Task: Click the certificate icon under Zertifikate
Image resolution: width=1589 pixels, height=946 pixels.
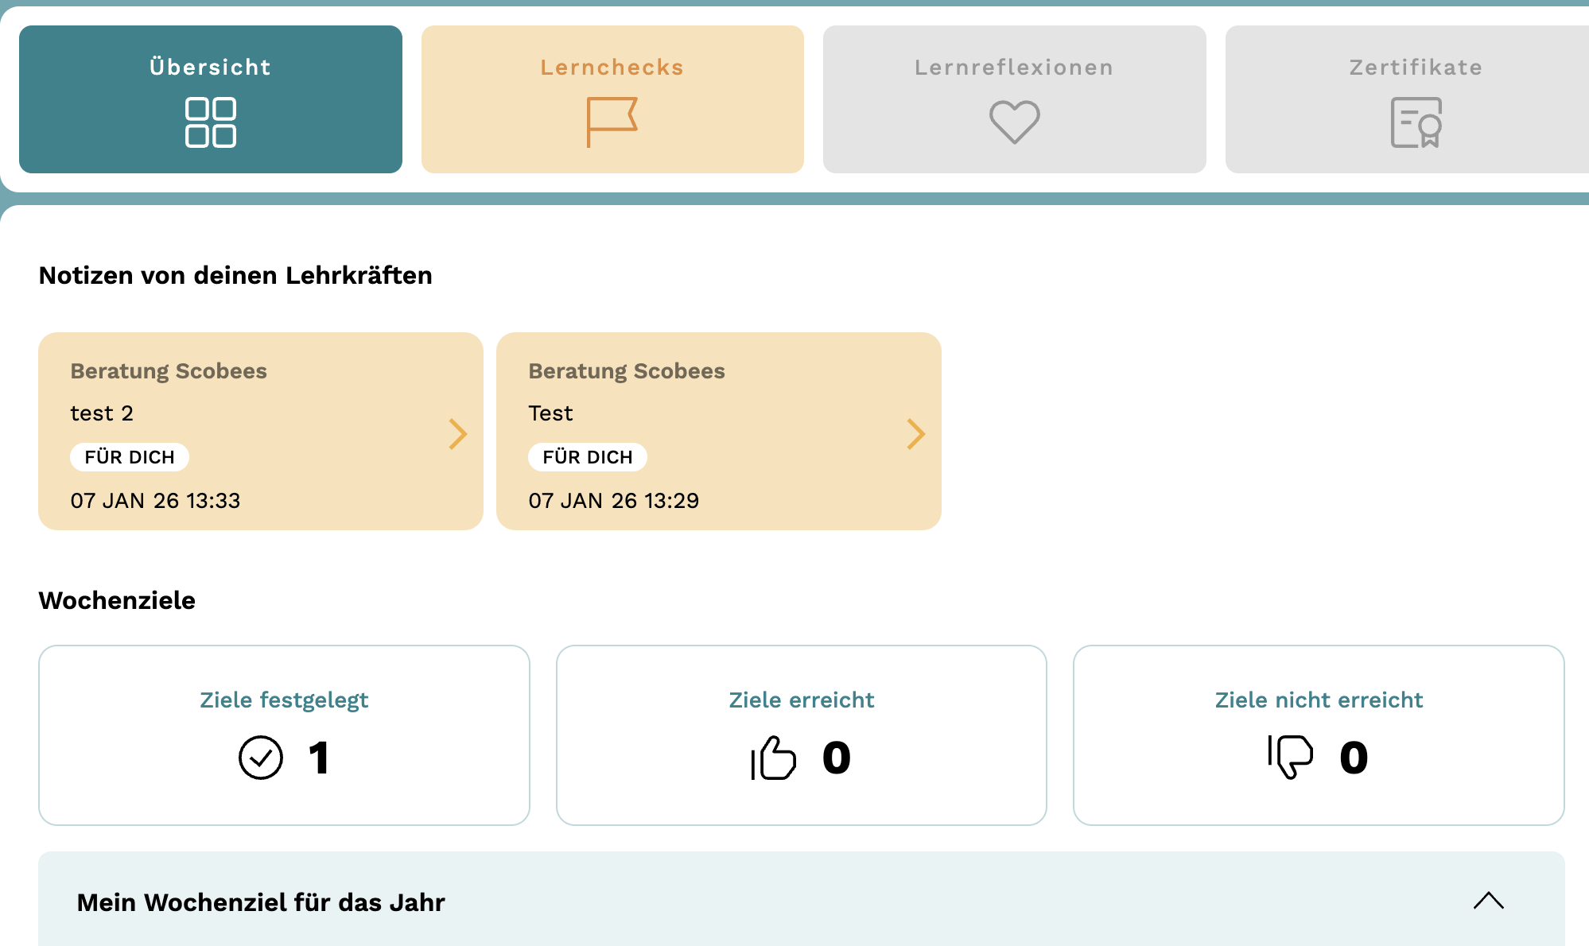Action: tap(1416, 122)
